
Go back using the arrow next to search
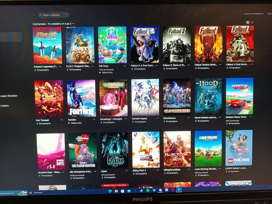[34, 15]
